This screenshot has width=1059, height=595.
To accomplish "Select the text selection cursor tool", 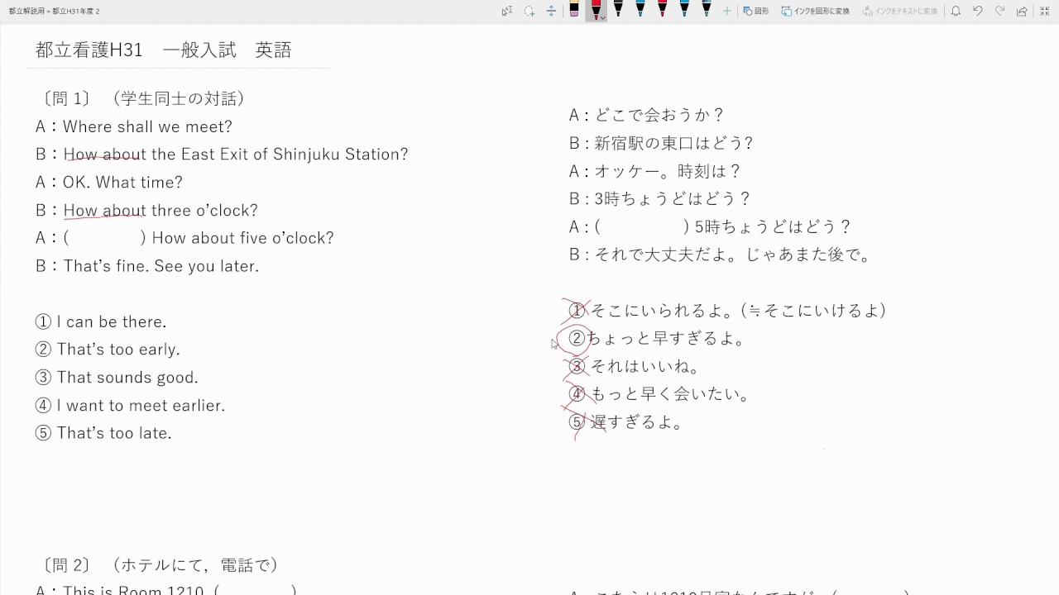I will pyautogui.click(x=507, y=11).
